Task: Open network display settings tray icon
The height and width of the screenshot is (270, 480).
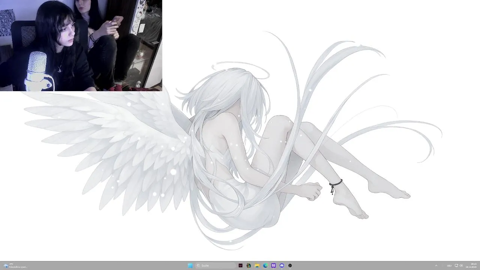Action: [x=456, y=265]
